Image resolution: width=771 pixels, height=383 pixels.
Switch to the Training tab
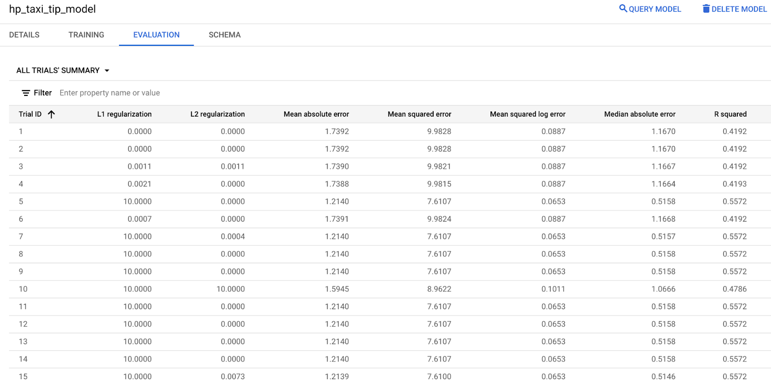[x=86, y=35]
